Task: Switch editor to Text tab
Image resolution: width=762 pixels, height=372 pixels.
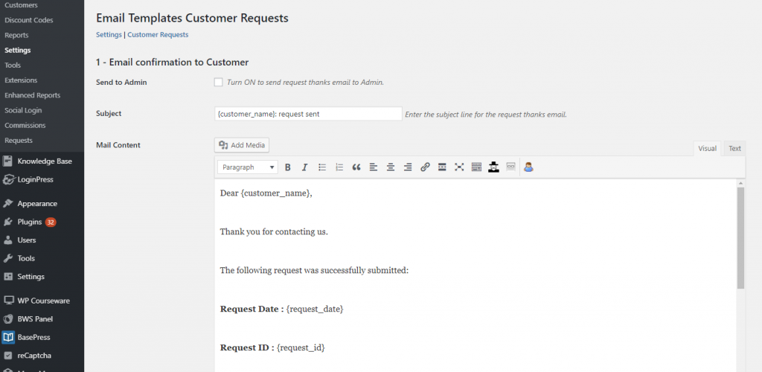Action: (734, 149)
